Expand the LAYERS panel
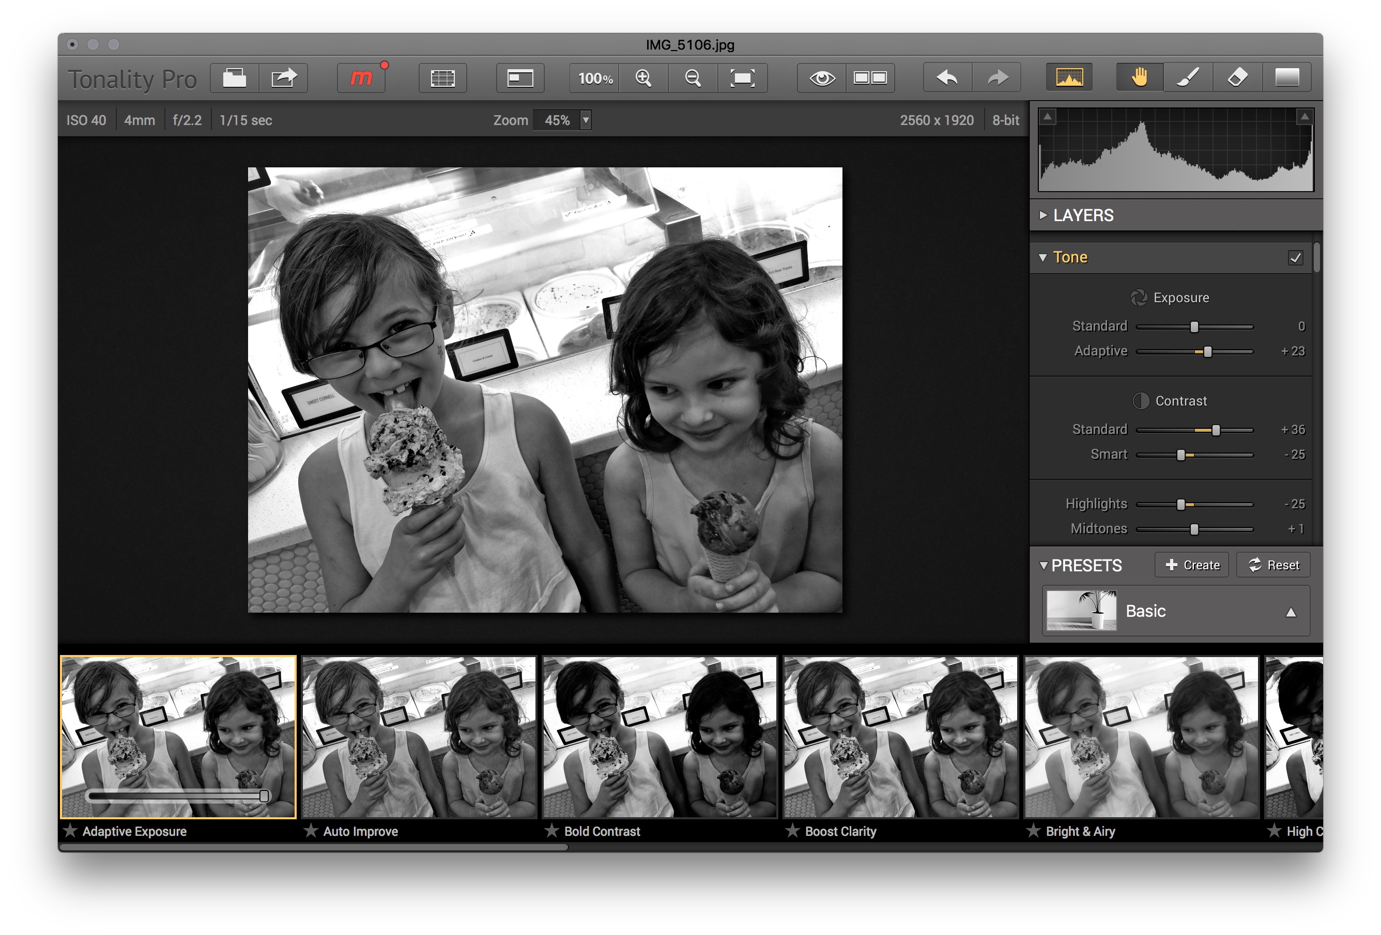The width and height of the screenshot is (1381, 935). 1044,215
